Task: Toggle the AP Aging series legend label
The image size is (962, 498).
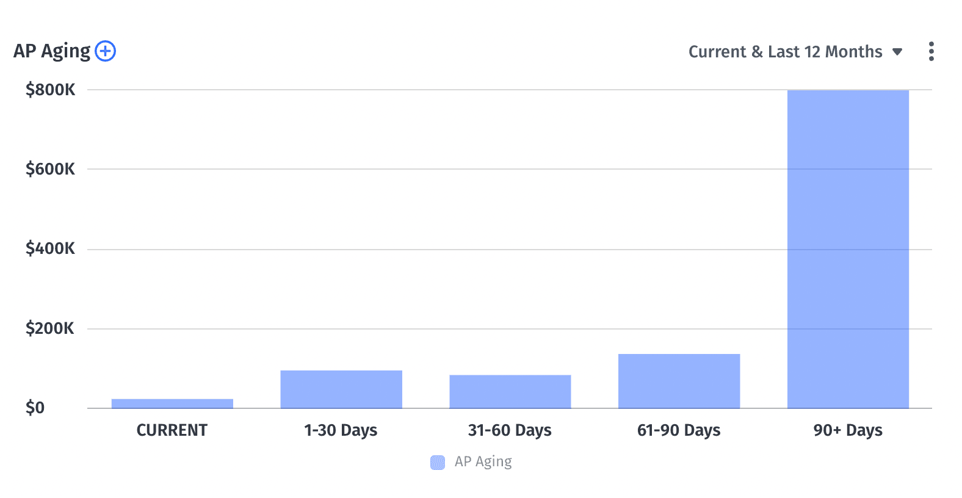Action: point(483,462)
